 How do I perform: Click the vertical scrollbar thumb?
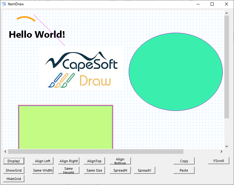[227, 67]
